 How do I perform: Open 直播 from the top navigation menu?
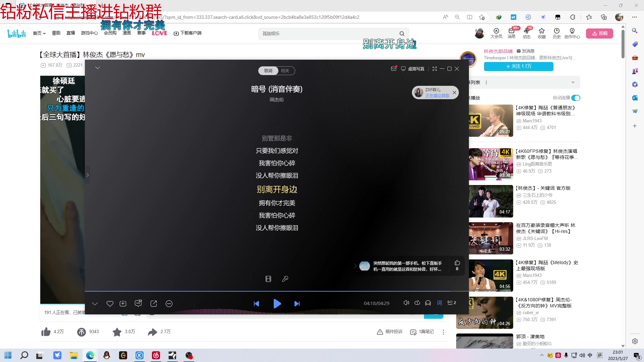click(71, 33)
